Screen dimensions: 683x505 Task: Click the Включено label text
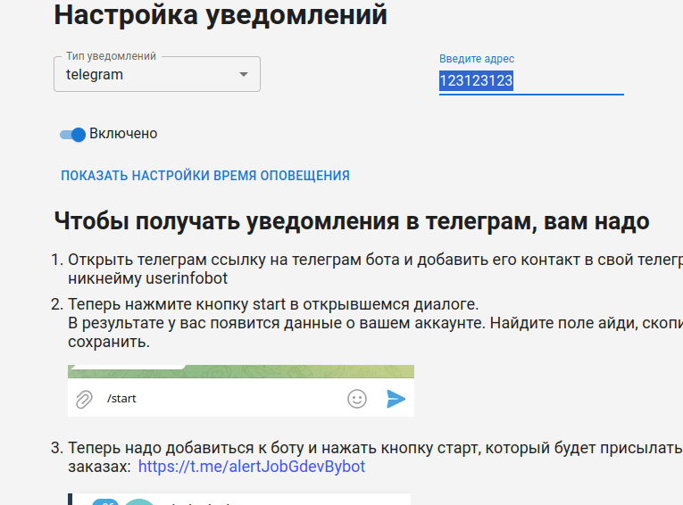(x=123, y=134)
